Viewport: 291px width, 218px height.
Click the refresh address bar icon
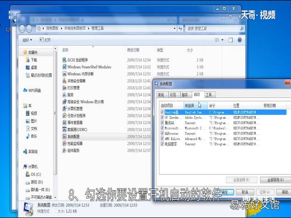click(x=180, y=28)
